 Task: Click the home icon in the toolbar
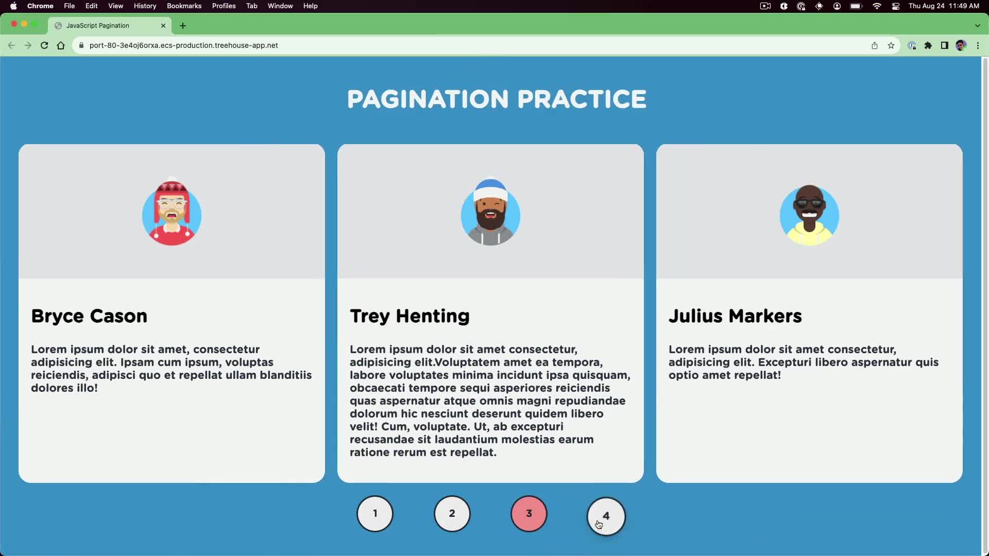pos(61,45)
